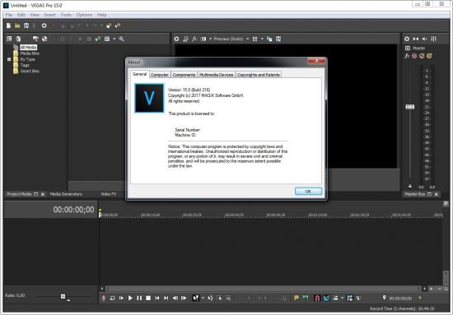
Task: Click the Rate scrub slider handle
Action: click(x=63, y=296)
